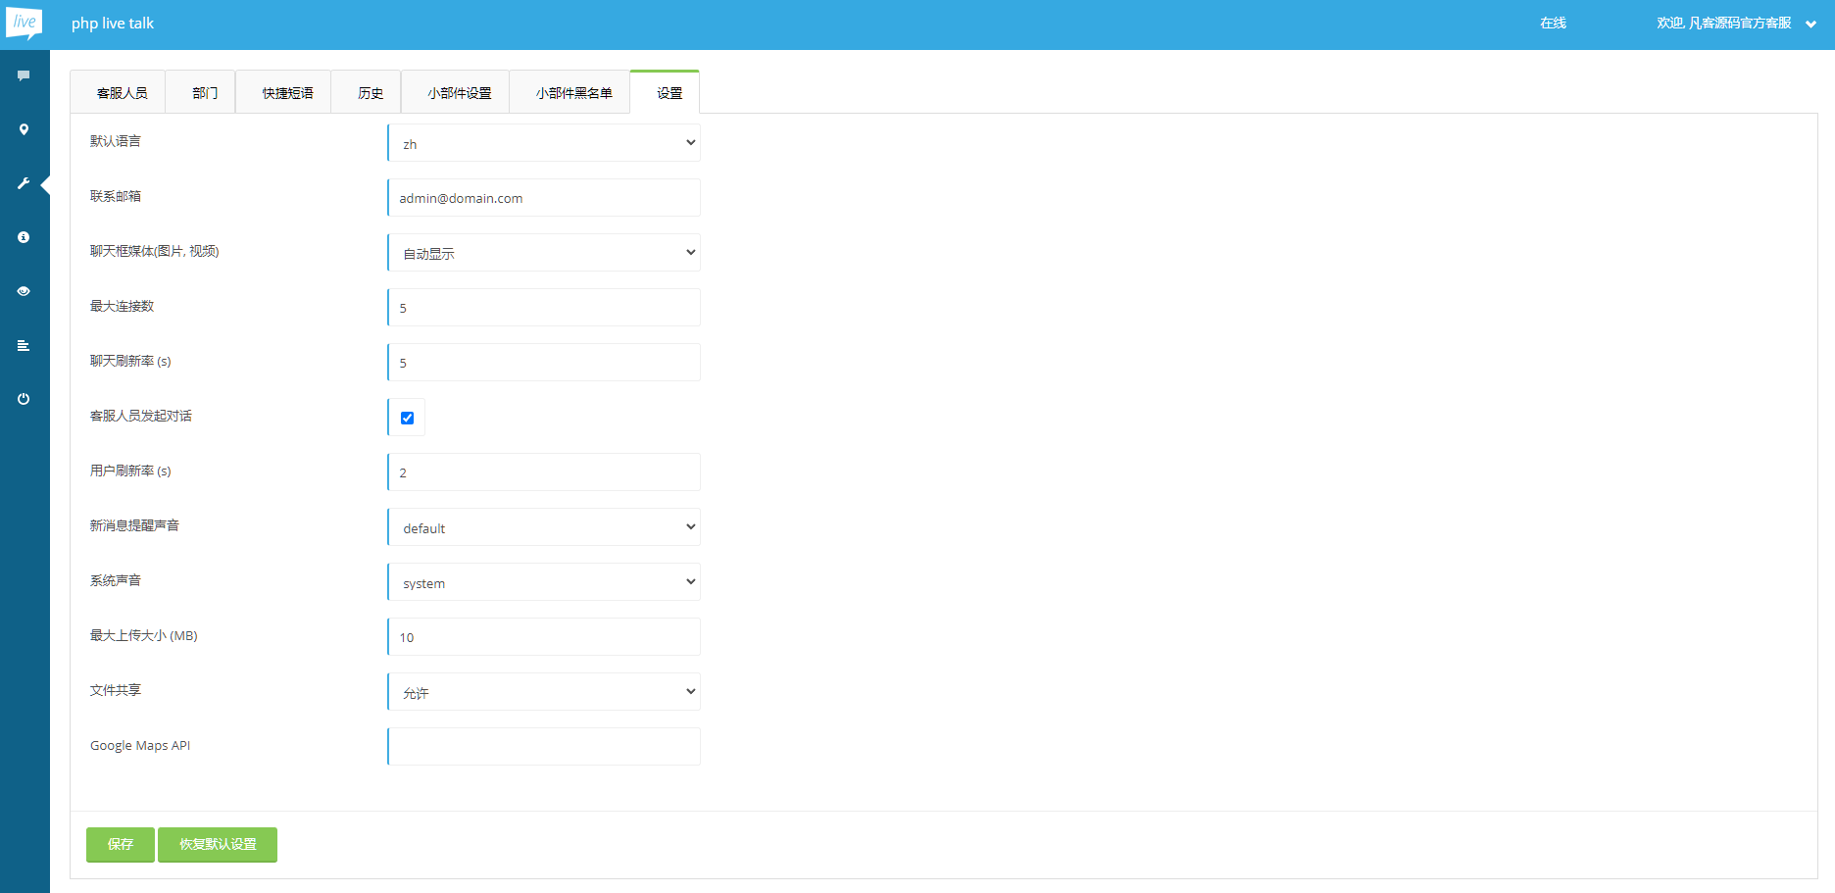Click the green 保存 button
The width and height of the screenshot is (1835, 893).
[x=120, y=844]
